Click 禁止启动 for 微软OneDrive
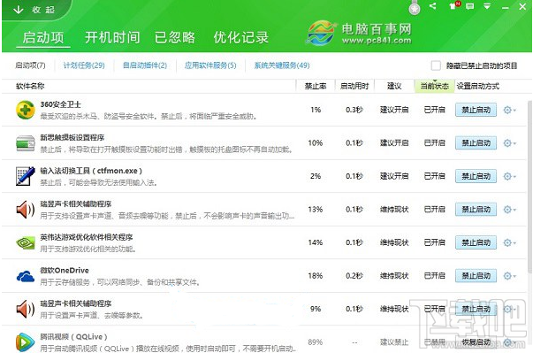The width and height of the screenshot is (533, 353). [x=476, y=276]
